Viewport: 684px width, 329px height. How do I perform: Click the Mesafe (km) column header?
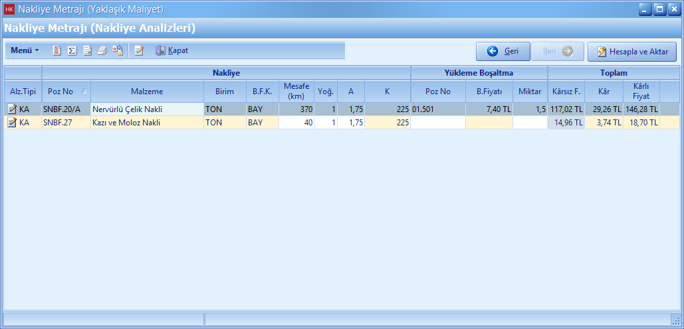[296, 91]
